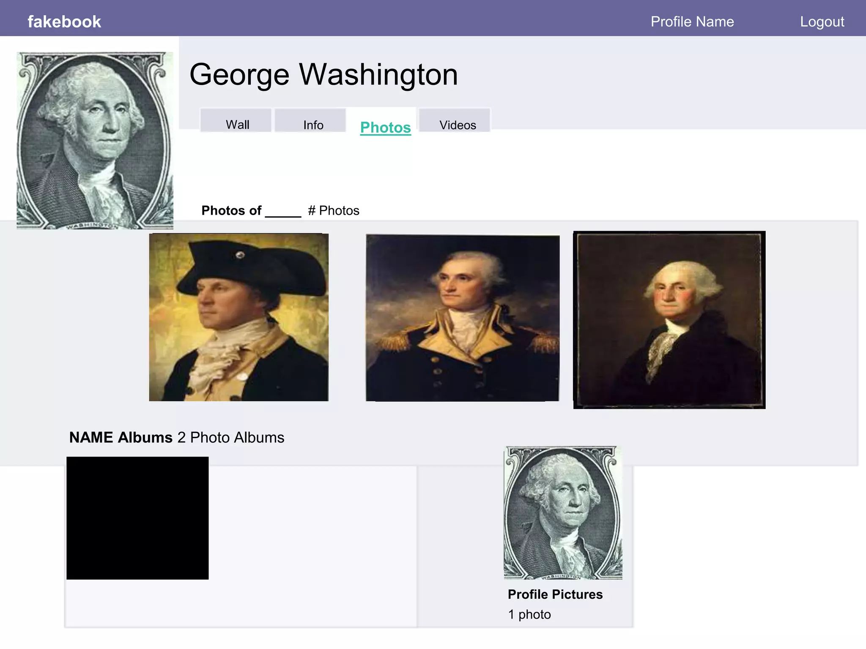Screen dimensions: 866x649
Task: Click the 1 photo count label
Action: (x=529, y=614)
